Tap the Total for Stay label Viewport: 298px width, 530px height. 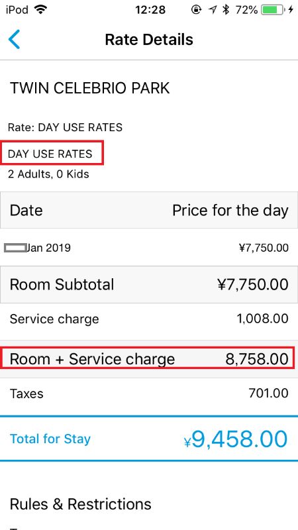(x=50, y=439)
